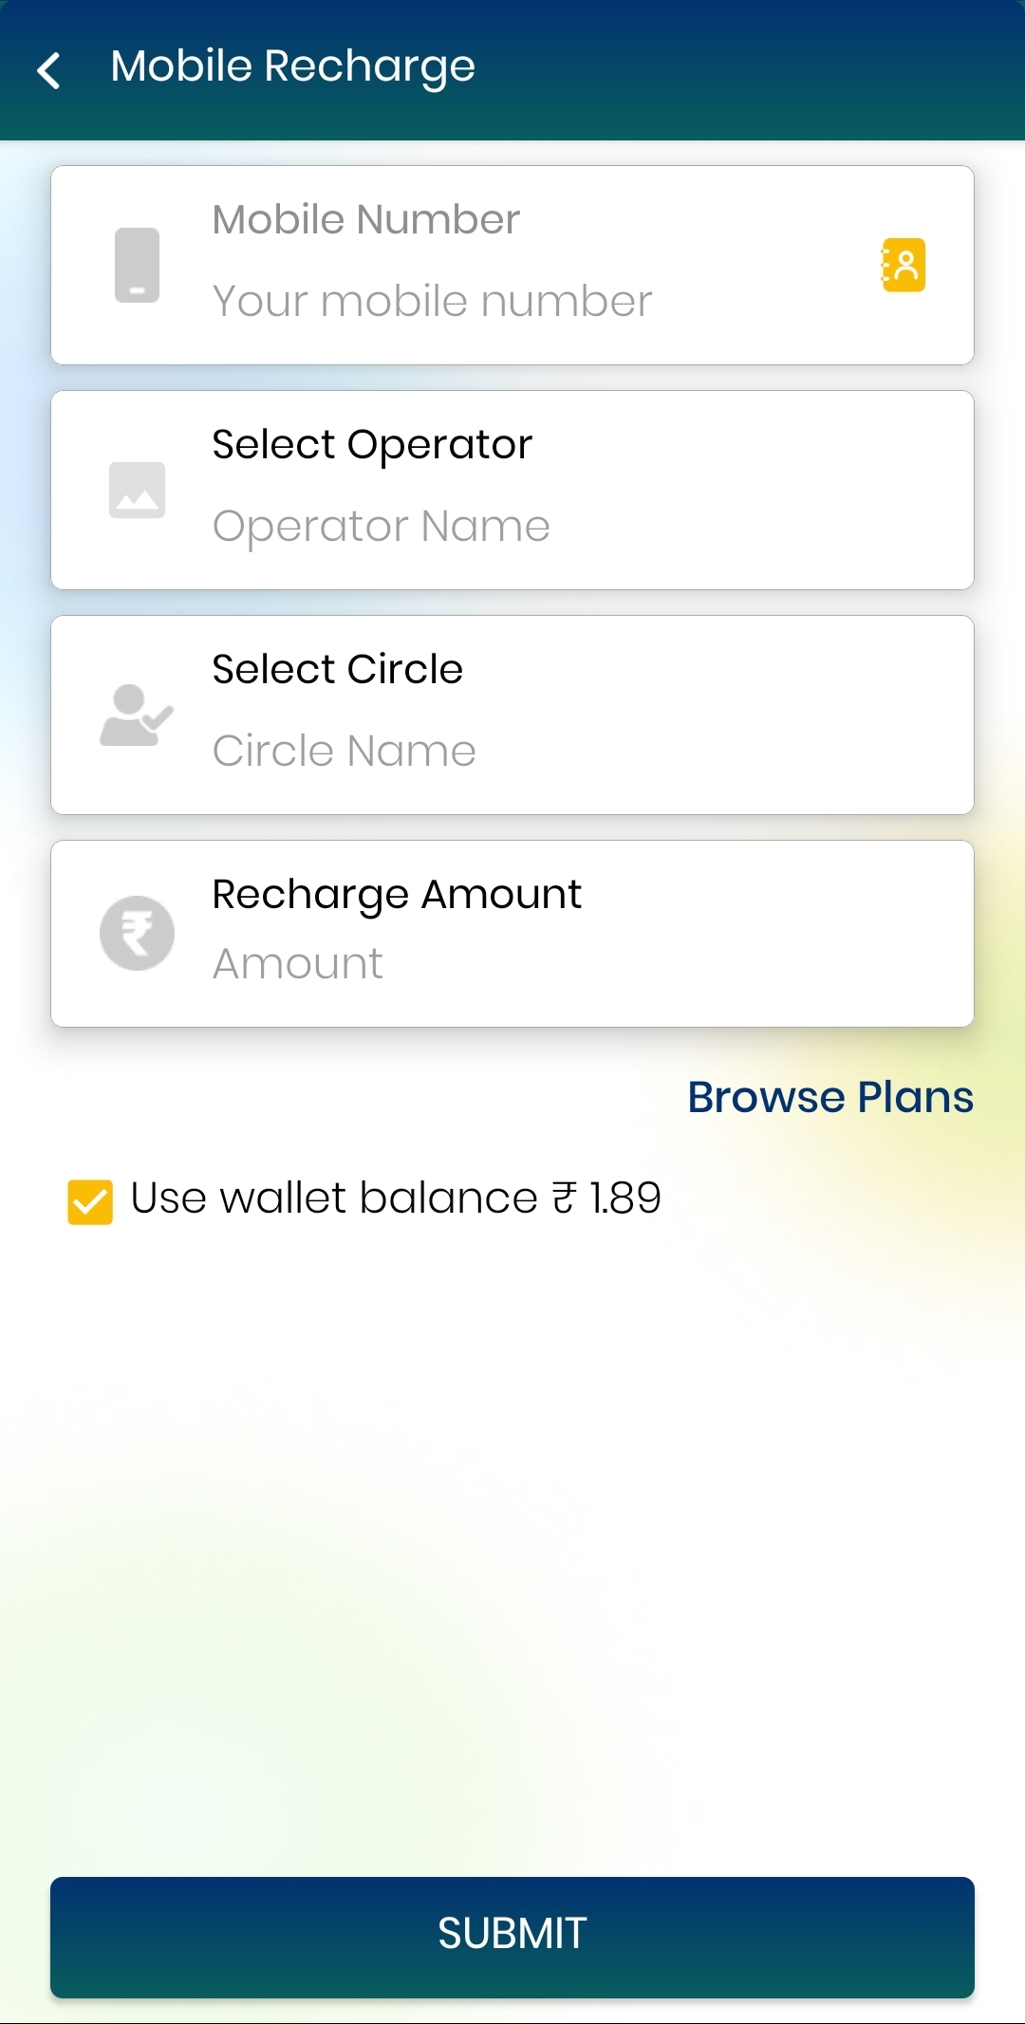The image size is (1025, 2024).
Task: Tap the circle person-check icon
Action: click(137, 715)
